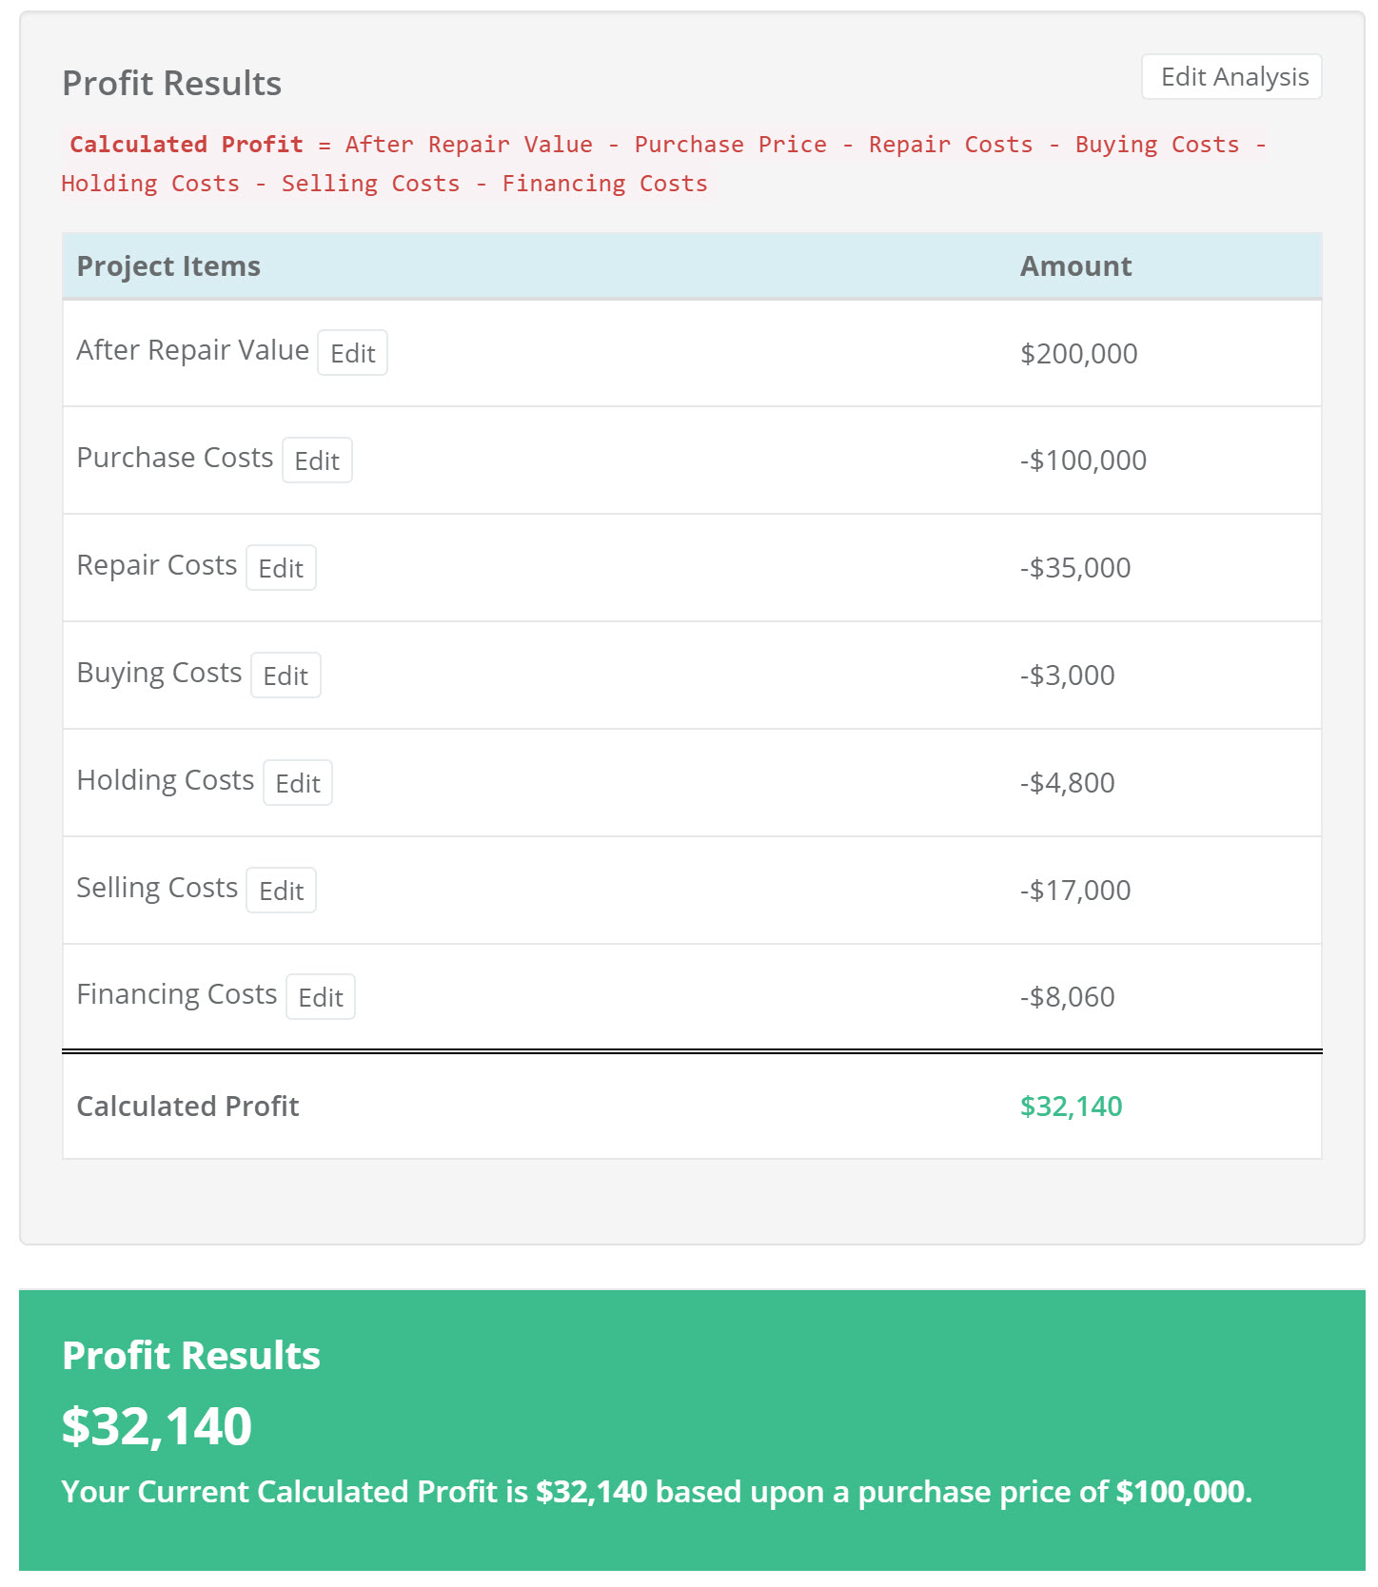Select the Calculated Profit formula text
1378x1587 pixels.
coord(666,163)
